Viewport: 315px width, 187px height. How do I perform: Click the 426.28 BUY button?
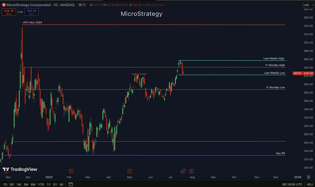pos(32,12)
